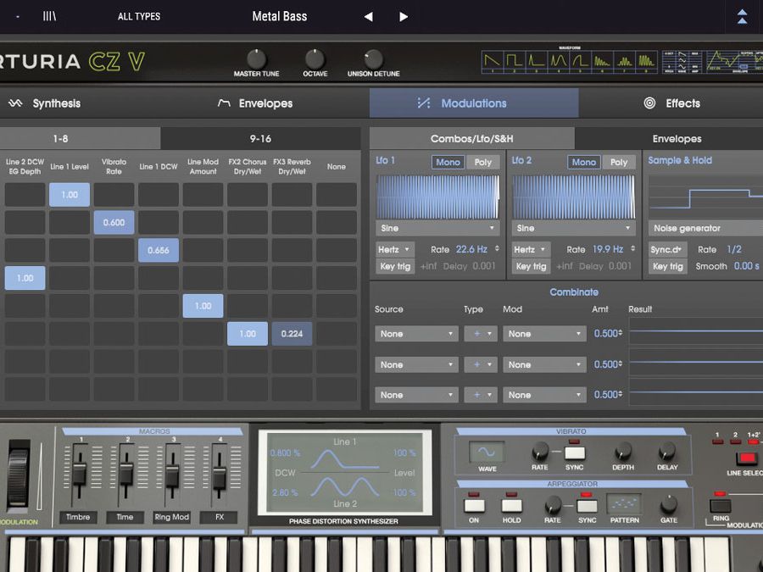Open the Lfo 1 Sine waveform dropdown
The height and width of the screenshot is (572, 763).
click(x=437, y=228)
